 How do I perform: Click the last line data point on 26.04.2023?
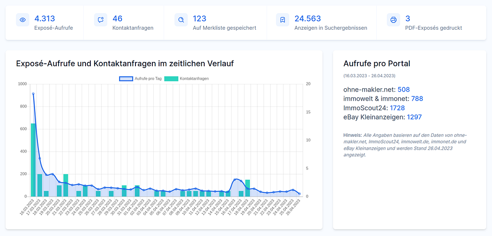pyautogui.click(x=299, y=194)
